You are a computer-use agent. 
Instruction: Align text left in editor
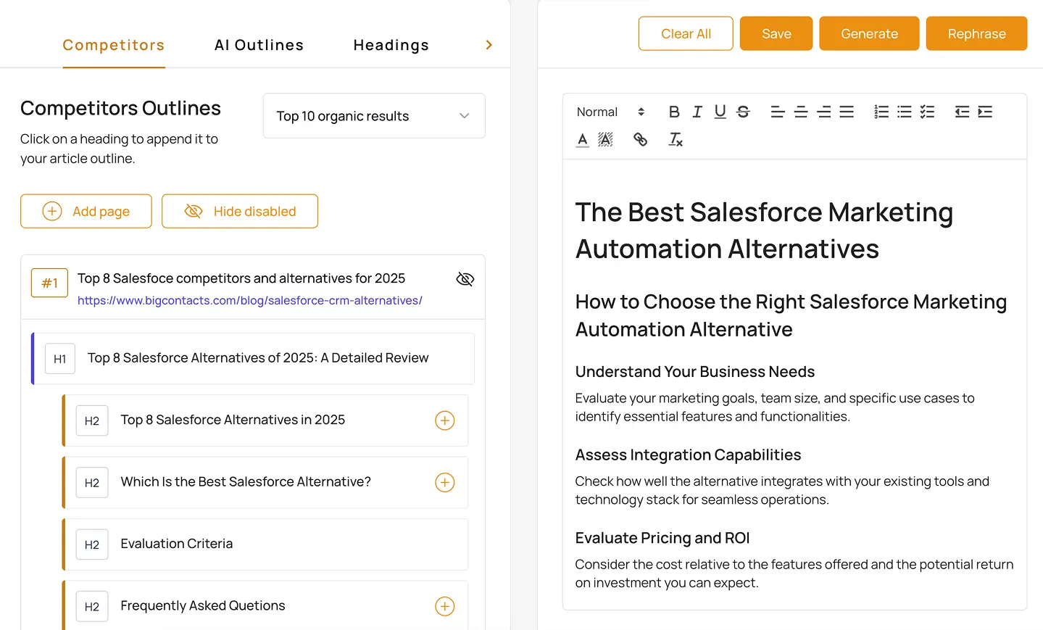[778, 112]
